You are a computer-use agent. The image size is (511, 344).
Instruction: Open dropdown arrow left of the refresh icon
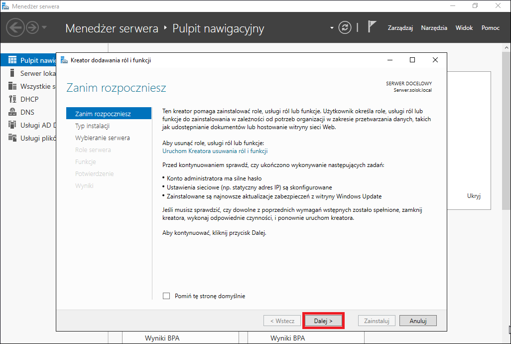[x=332, y=28]
